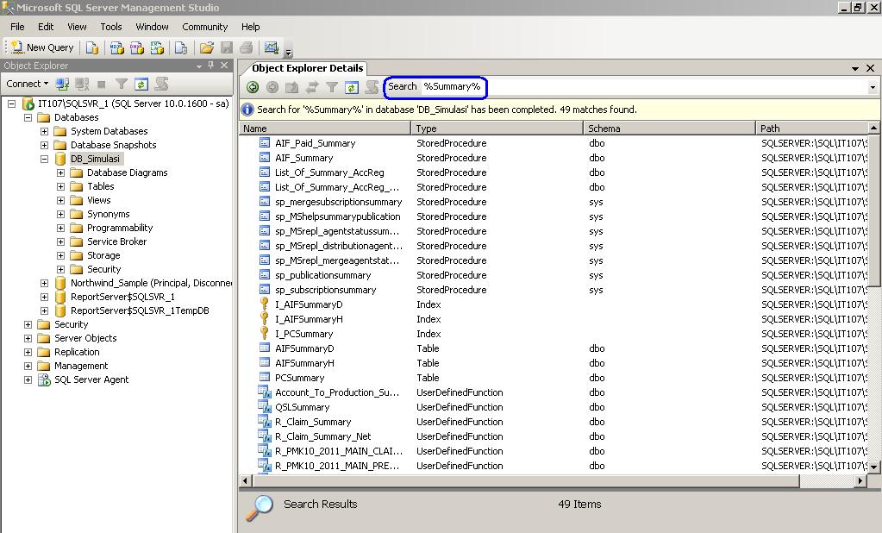Select the Object Explorer Details tab

tap(307, 68)
